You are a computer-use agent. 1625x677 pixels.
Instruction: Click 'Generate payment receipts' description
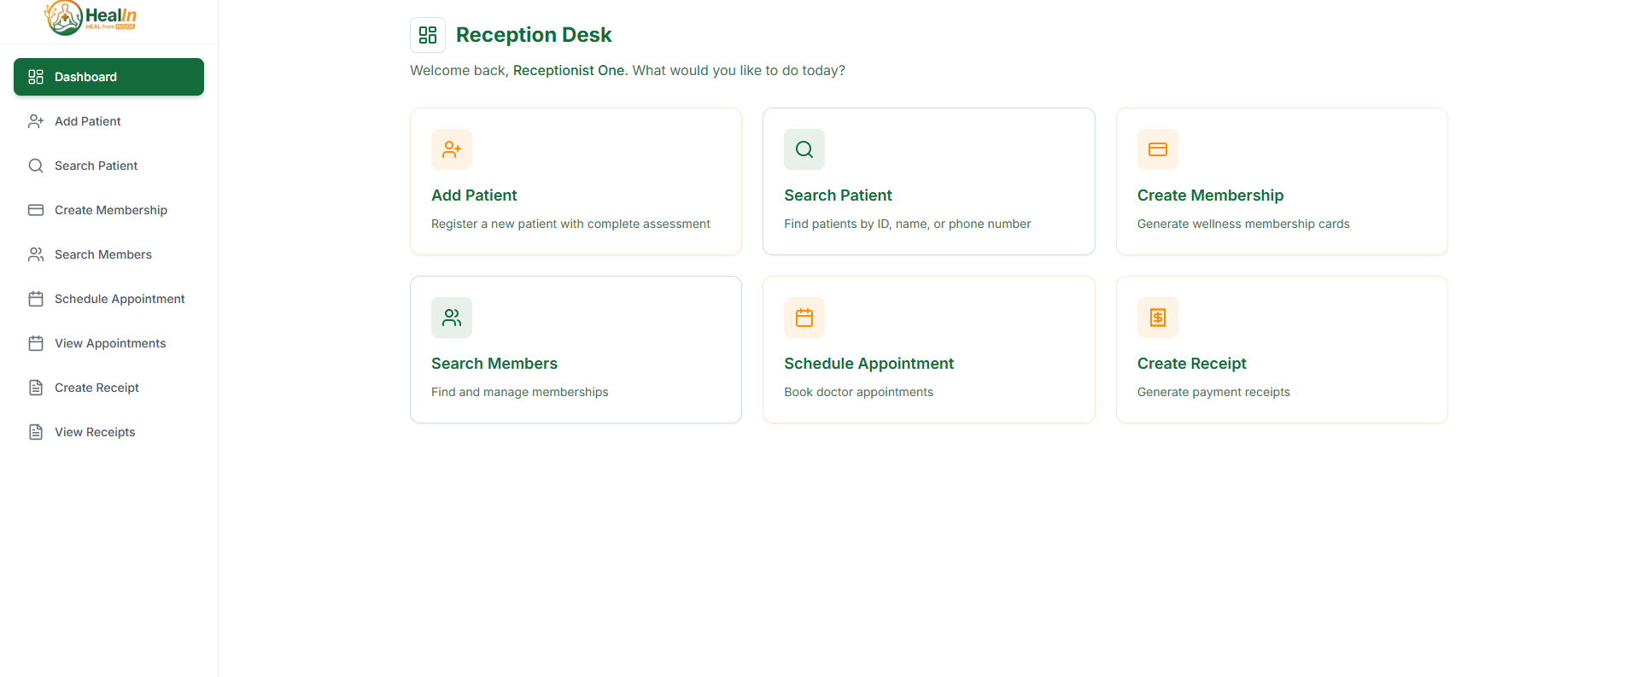click(1213, 392)
